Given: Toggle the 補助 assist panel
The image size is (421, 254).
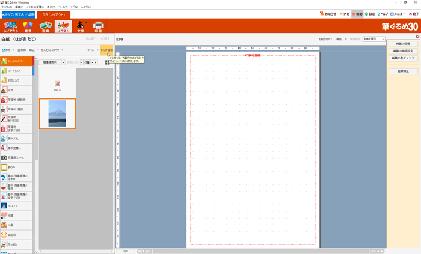Looking at the screenshot, I should click(x=357, y=13).
